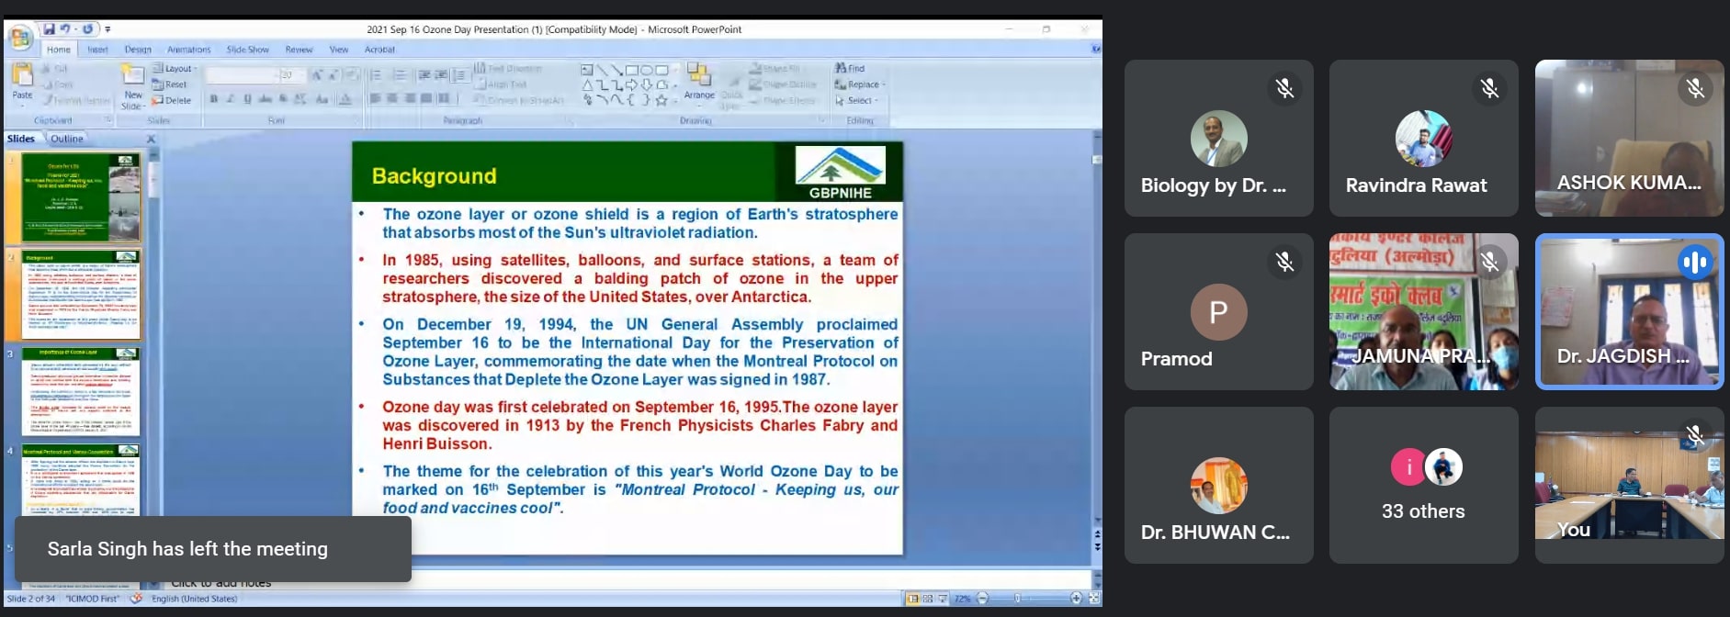Select Dr. JAGDISH speaking video tile
1730x617 pixels.
click(1629, 312)
